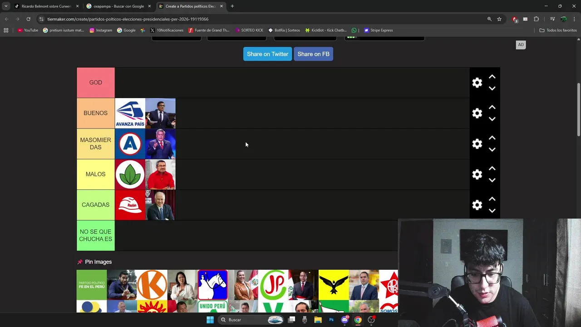This screenshot has width=581, height=327.
Task: Select the candidate photo in CAGADAS tier
Action: point(160,205)
